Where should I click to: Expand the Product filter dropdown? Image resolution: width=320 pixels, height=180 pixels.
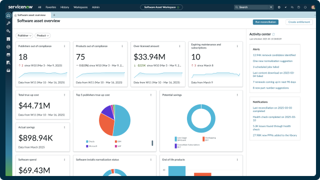click(42, 35)
